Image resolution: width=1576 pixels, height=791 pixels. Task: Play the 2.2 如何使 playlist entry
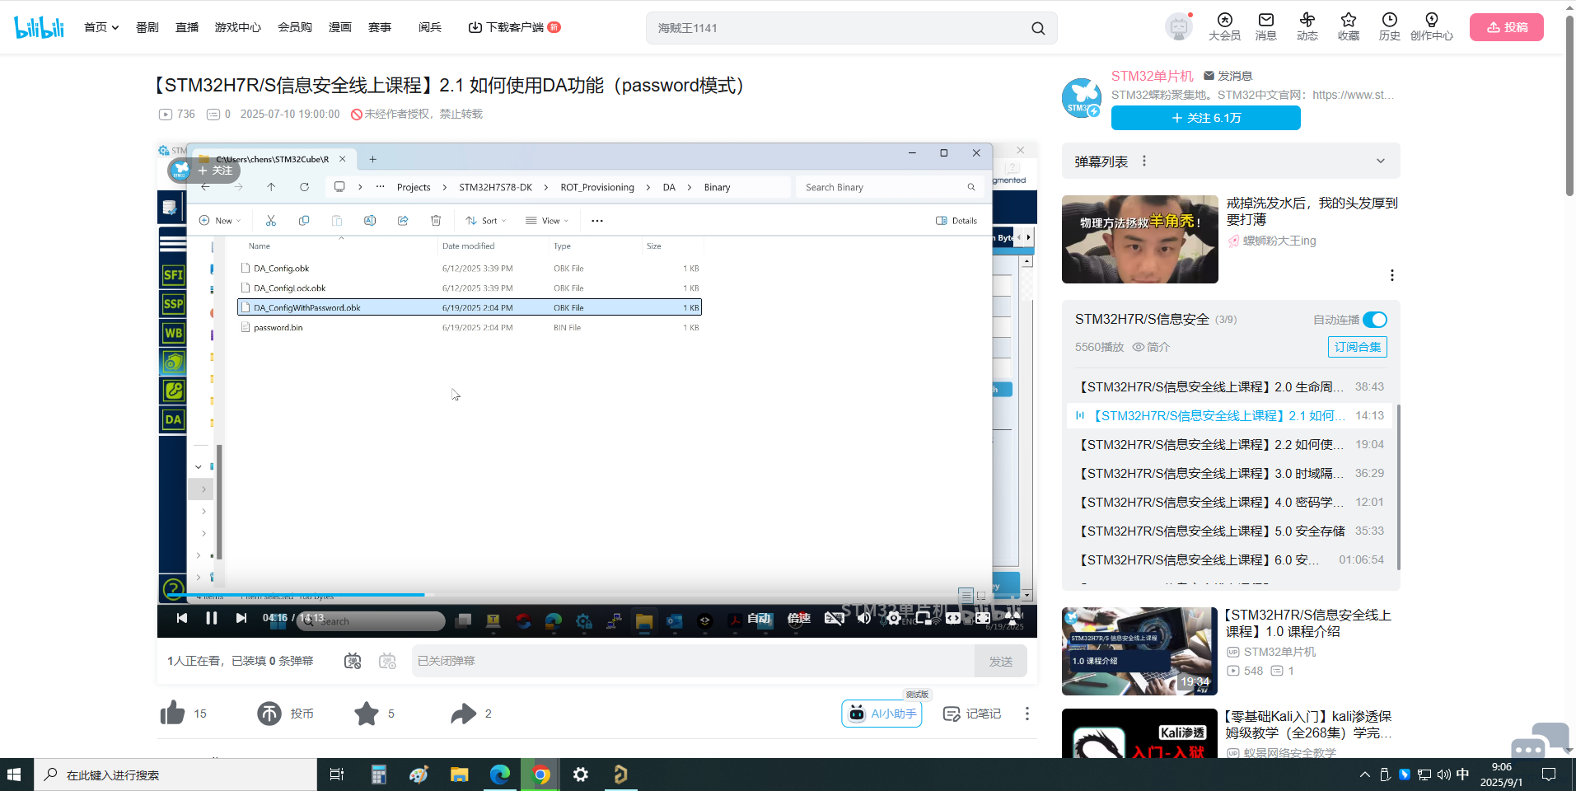point(1231,444)
